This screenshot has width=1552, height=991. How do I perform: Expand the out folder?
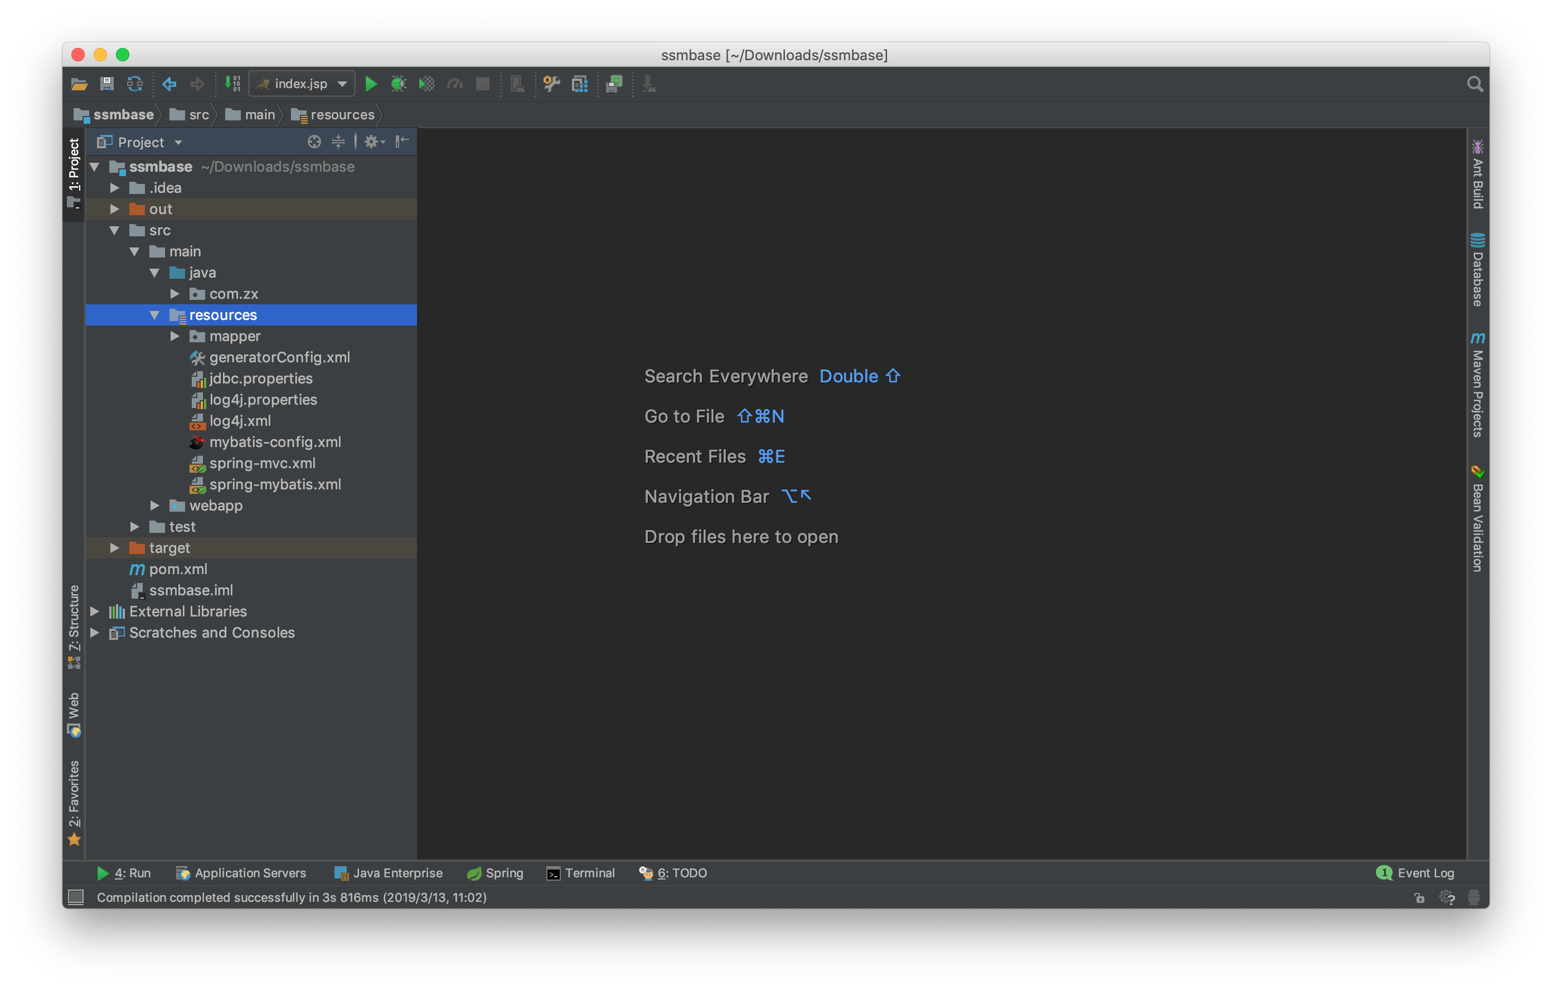pyautogui.click(x=115, y=210)
